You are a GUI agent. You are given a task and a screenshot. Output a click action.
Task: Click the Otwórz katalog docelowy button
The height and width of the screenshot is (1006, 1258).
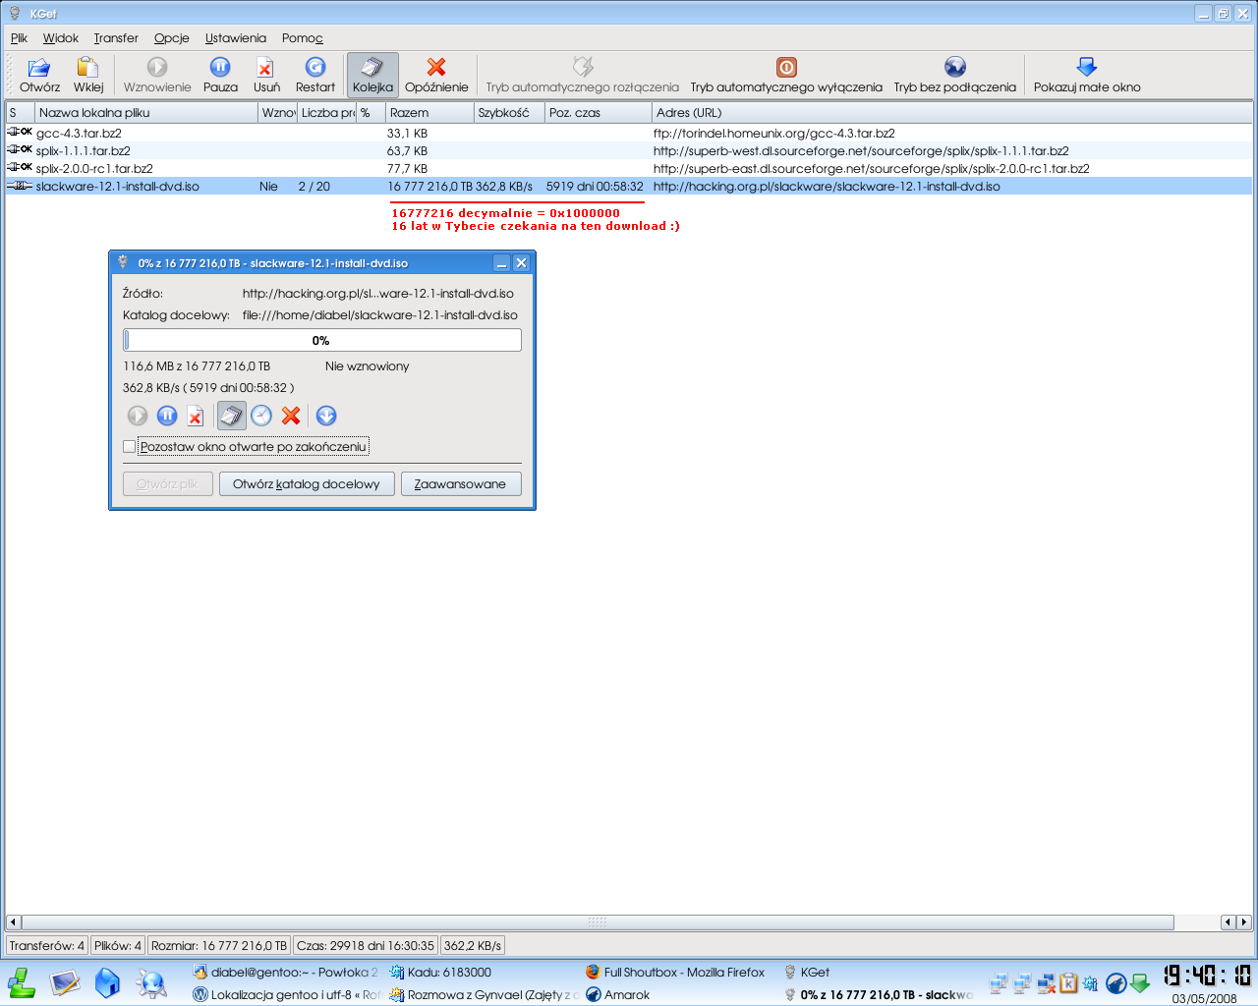[x=307, y=484]
